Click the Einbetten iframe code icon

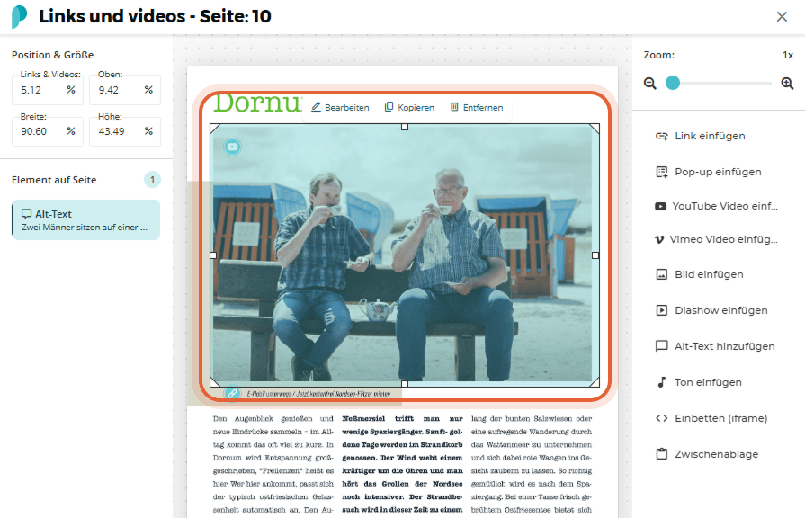(662, 418)
